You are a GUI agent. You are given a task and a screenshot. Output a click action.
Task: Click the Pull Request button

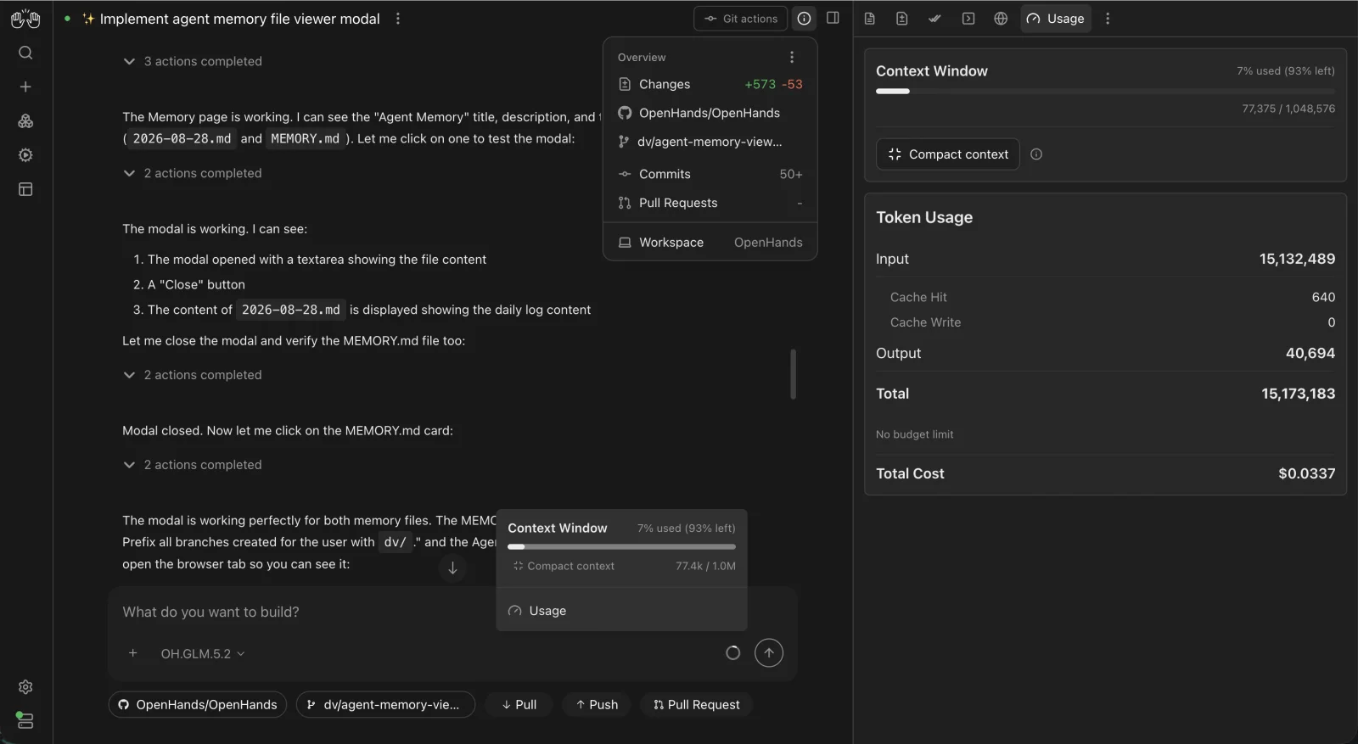coord(697,705)
